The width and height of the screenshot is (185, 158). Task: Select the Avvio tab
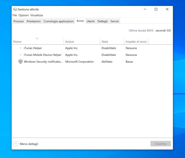click(x=80, y=21)
